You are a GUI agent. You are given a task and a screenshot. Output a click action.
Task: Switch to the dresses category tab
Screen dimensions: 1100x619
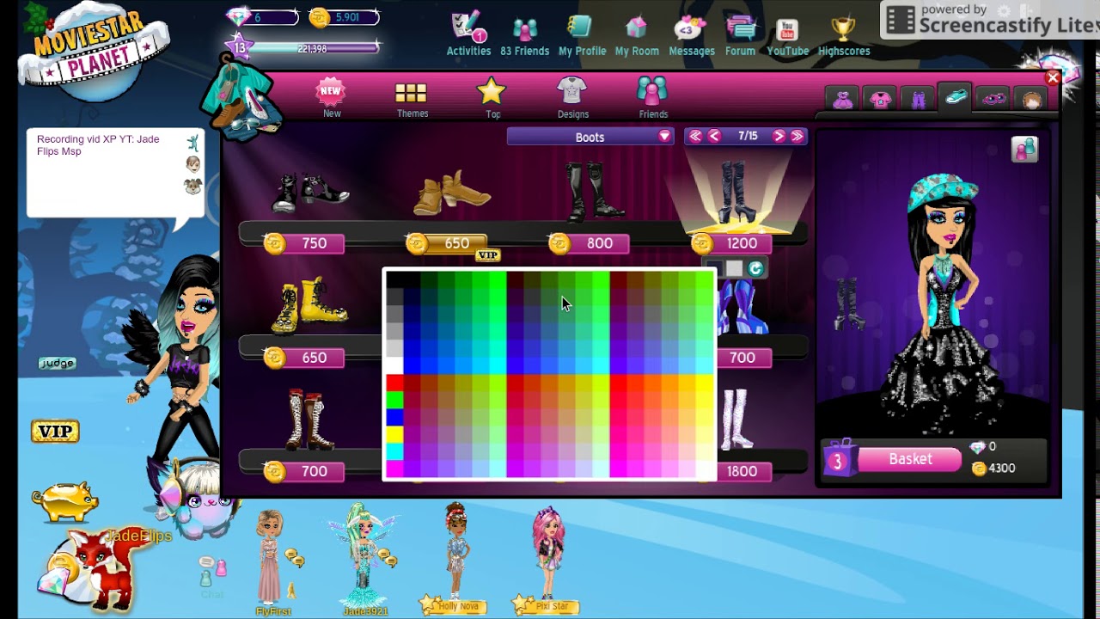point(842,100)
